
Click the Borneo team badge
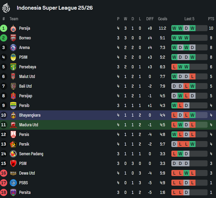click(13, 38)
